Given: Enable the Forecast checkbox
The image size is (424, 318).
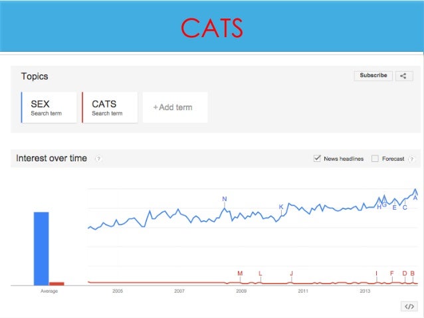Looking at the screenshot, I should (x=375, y=159).
